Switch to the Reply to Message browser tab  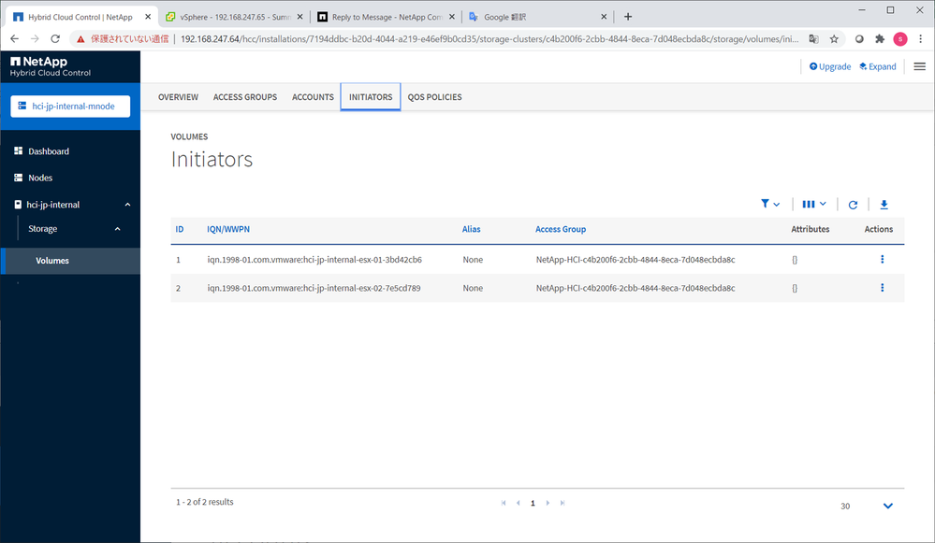(x=387, y=17)
